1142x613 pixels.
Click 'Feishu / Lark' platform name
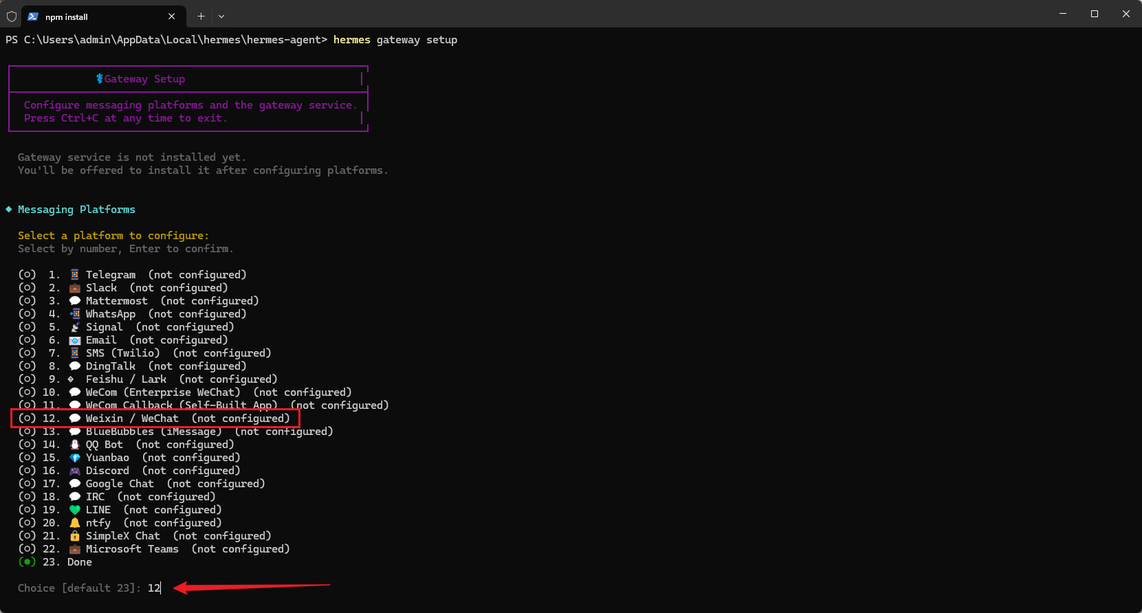127,379
